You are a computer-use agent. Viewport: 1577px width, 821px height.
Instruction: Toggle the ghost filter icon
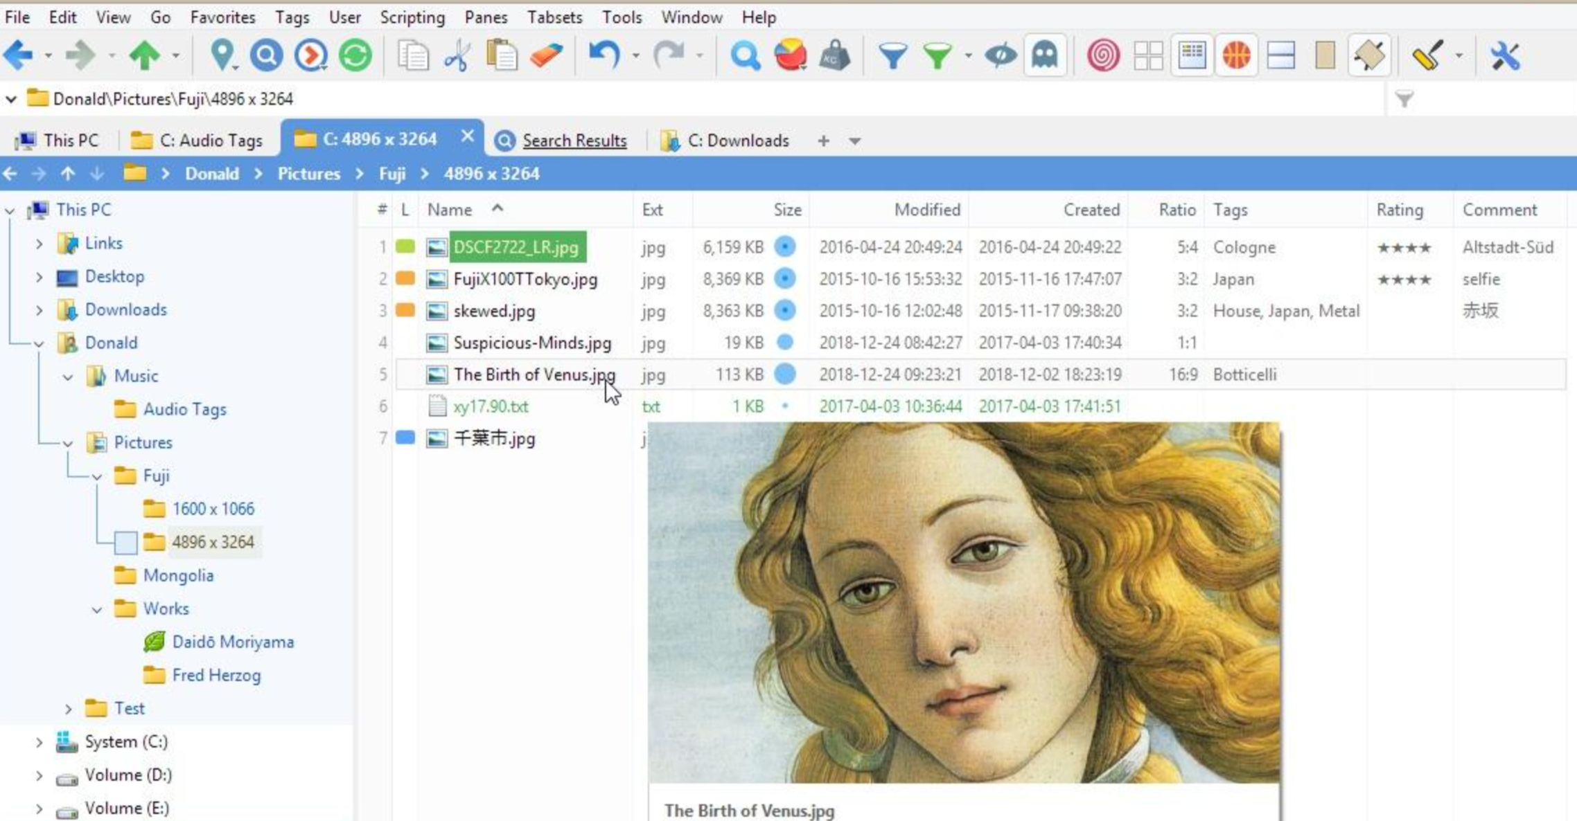point(1045,55)
